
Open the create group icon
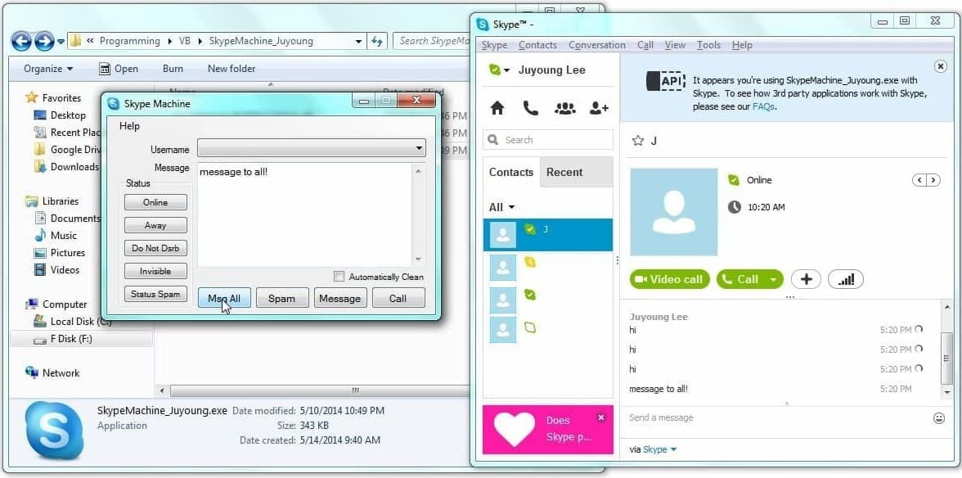coord(564,108)
